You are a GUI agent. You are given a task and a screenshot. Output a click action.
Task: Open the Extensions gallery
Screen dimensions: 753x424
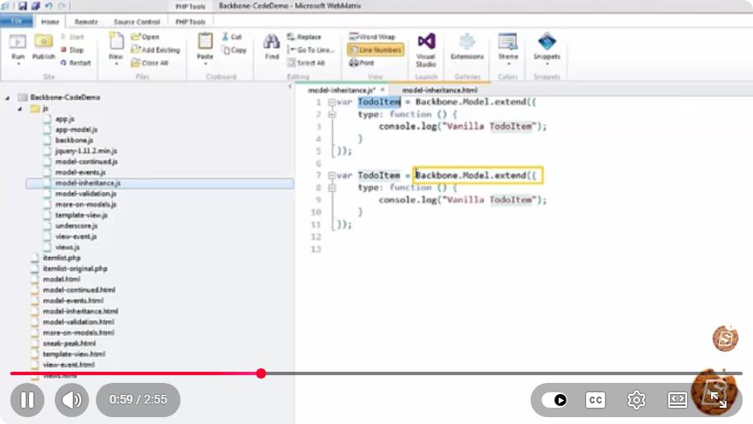[467, 46]
